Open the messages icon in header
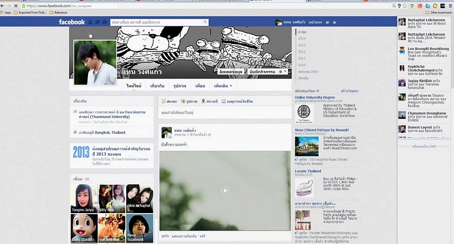 pyautogui.click(x=97, y=22)
